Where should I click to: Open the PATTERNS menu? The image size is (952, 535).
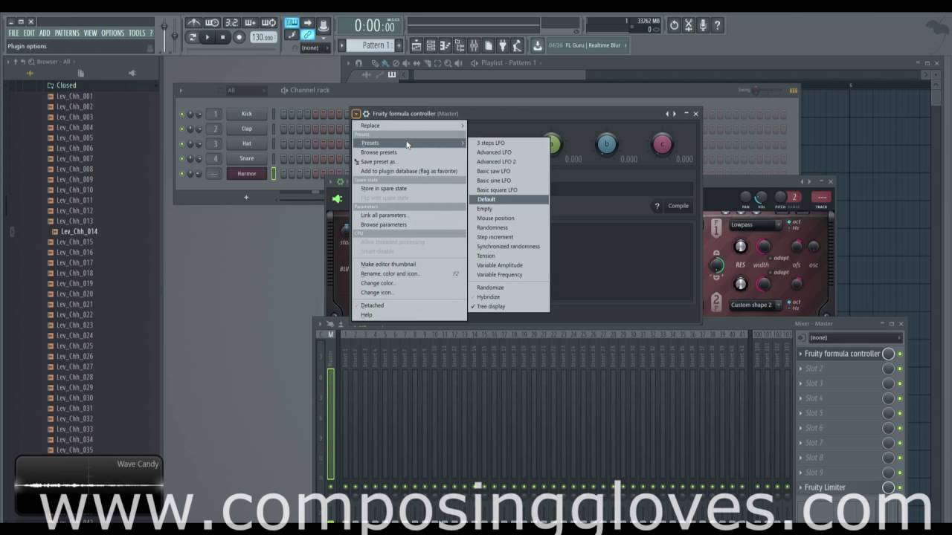pyautogui.click(x=66, y=33)
